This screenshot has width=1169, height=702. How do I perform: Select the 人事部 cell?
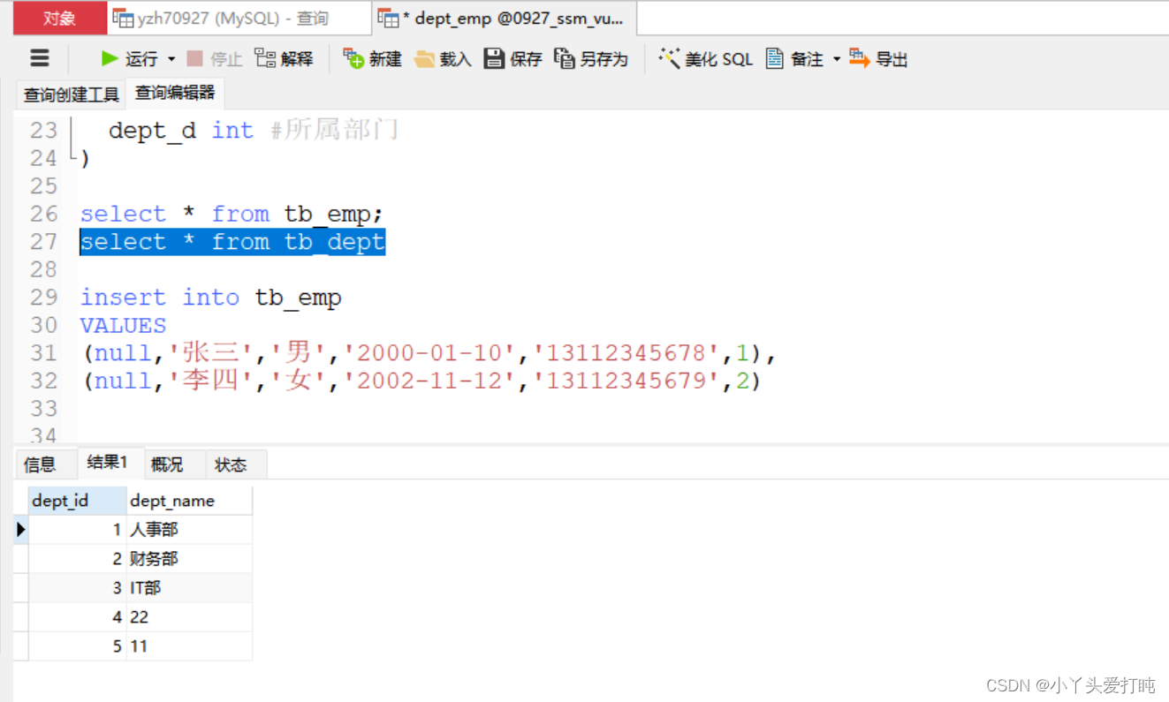190,530
